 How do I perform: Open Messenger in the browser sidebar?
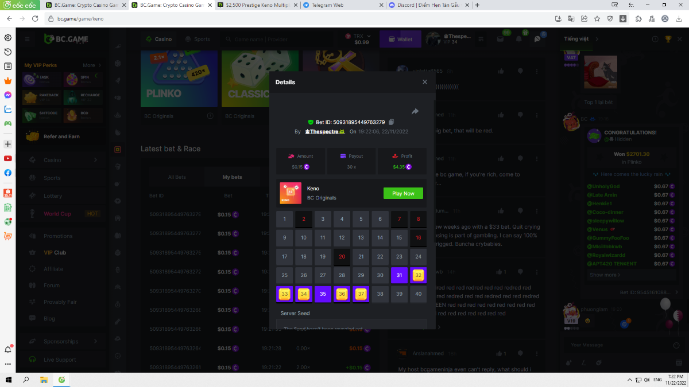click(8, 95)
